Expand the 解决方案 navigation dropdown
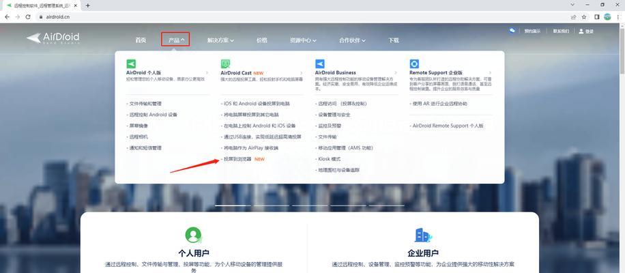 coord(220,40)
